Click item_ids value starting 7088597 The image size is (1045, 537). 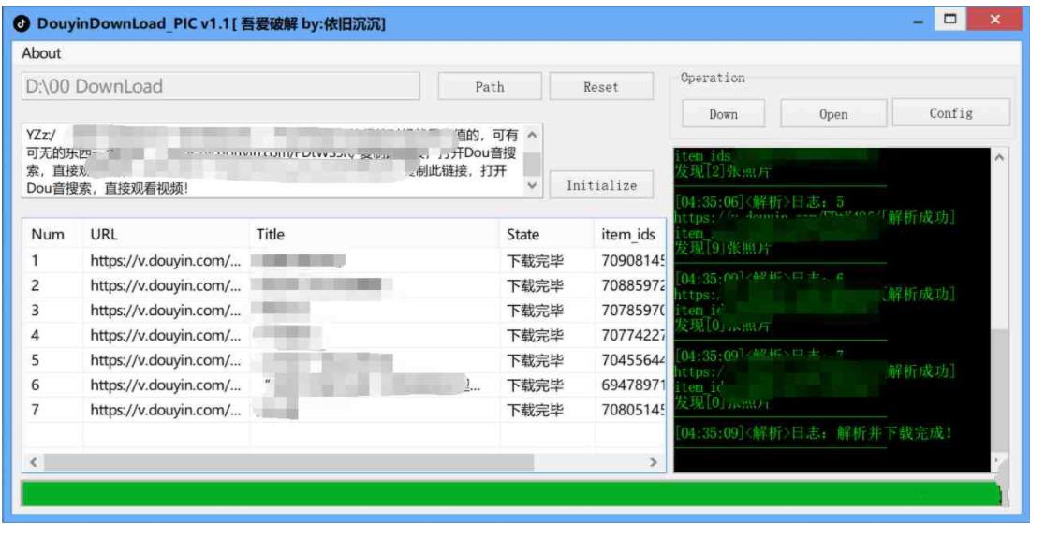tap(632, 286)
